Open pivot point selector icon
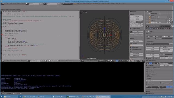This screenshot has width=174, height=98. (112, 61)
